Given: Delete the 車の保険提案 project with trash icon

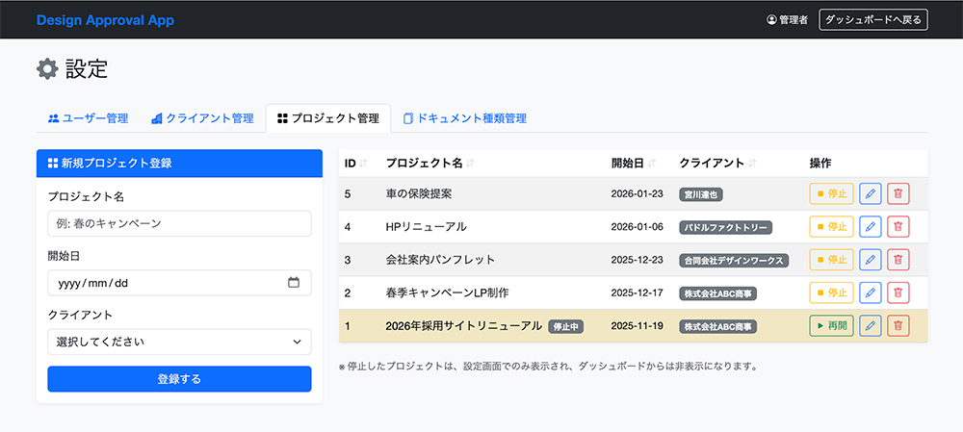Looking at the screenshot, I should click(x=898, y=194).
